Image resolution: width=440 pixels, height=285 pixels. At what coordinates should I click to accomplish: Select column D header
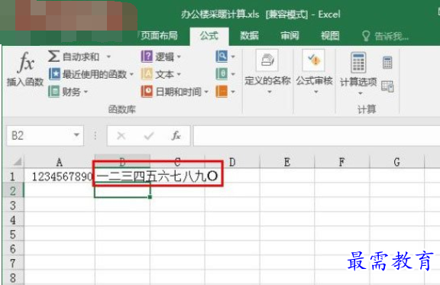click(232, 162)
